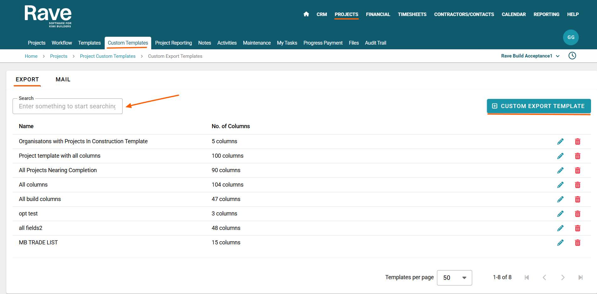
Task: Delete the All Projects Nearing Completion template
Action: (578, 170)
